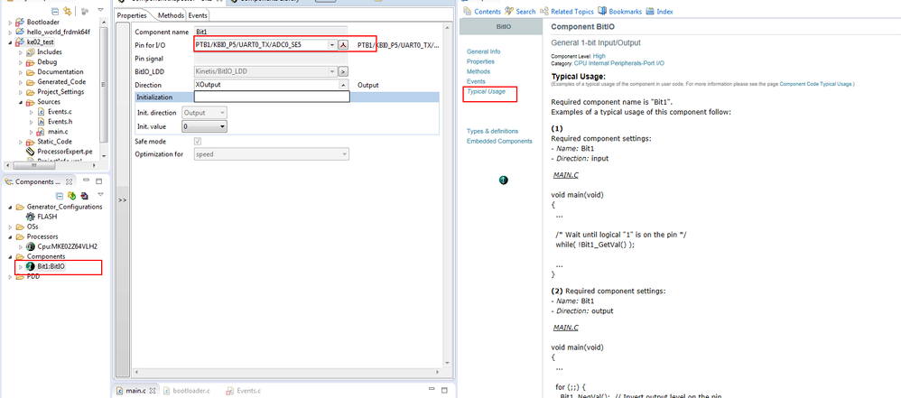Image resolution: width=901 pixels, height=398 pixels.
Task: Select Cpu:MKE02Z64VLH2 processor
Action: [x=67, y=246]
